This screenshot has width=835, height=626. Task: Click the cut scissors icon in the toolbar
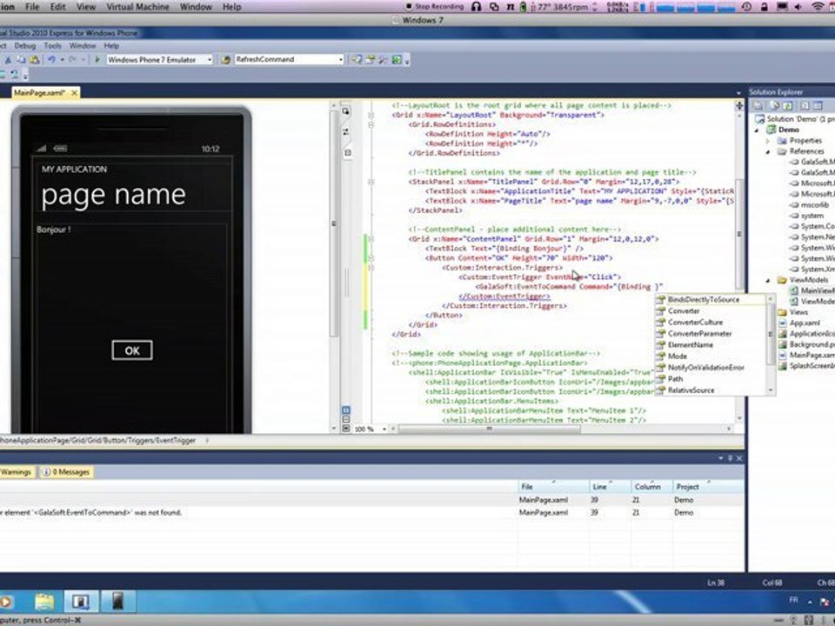pyautogui.click(x=8, y=60)
